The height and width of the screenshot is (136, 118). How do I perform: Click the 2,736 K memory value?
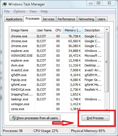coord(75,90)
